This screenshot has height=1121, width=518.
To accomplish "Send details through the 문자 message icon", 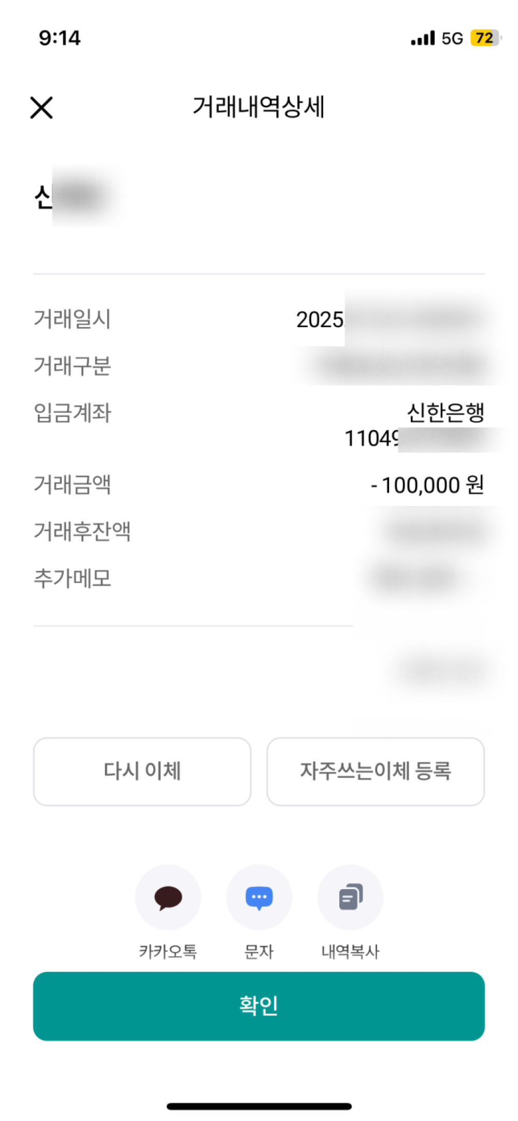I will [259, 897].
